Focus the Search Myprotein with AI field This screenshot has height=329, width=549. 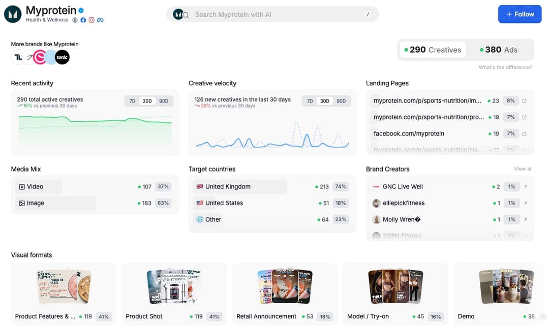click(x=272, y=14)
